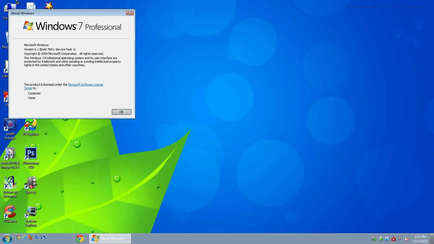Launch Speccy from the desktop
The image size is (434, 244).
[31, 185]
